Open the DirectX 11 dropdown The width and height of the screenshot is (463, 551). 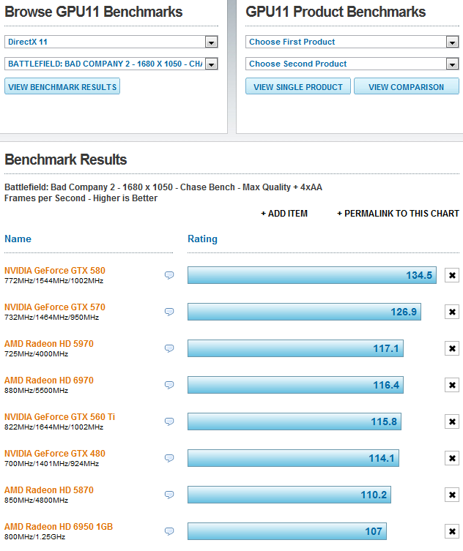111,42
